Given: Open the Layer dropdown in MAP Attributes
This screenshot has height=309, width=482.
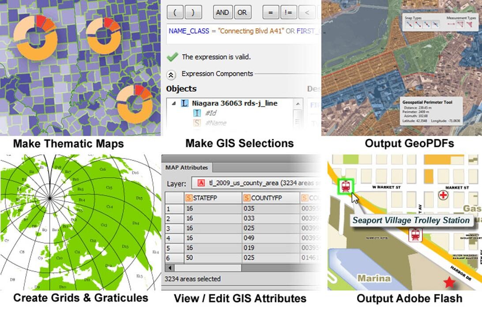Looking at the screenshot, I should pyautogui.click(x=256, y=183).
